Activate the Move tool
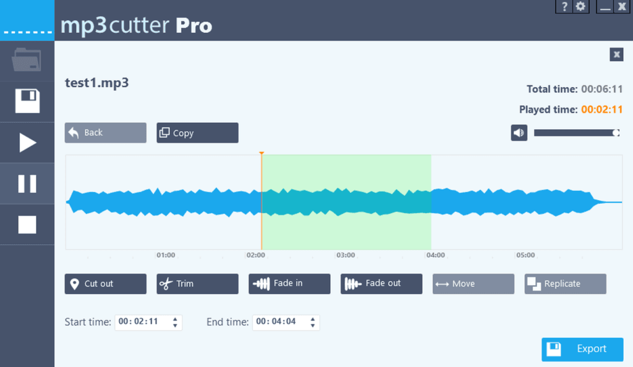 (x=473, y=284)
